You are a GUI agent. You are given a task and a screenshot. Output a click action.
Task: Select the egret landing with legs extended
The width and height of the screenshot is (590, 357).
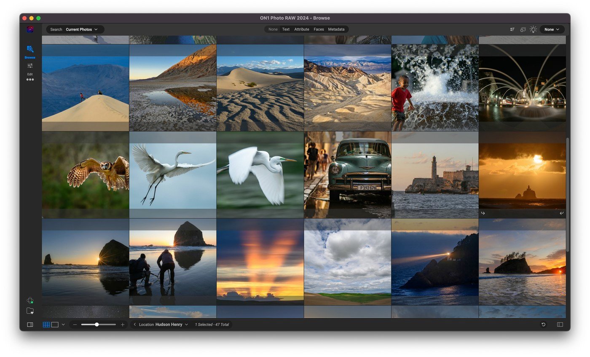point(173,175)
